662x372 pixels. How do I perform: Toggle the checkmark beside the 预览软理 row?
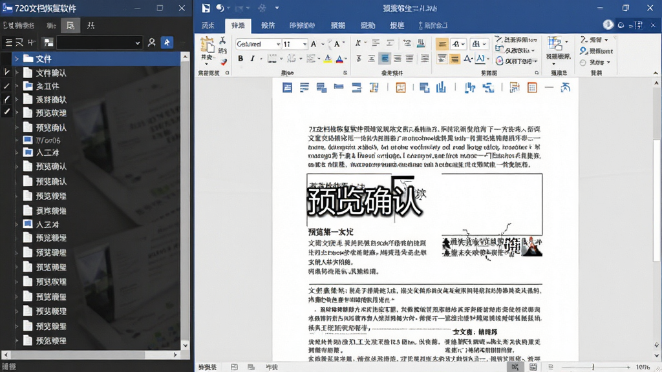[6, 112]
